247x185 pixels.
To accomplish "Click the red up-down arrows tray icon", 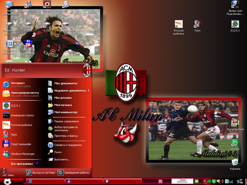I will tap(223, 181).
